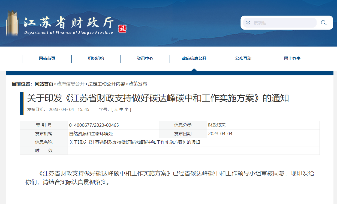This screenshot has height=204, width=337.
Task: Open the 网站首页 navigation menu
Action: (47, 58)
